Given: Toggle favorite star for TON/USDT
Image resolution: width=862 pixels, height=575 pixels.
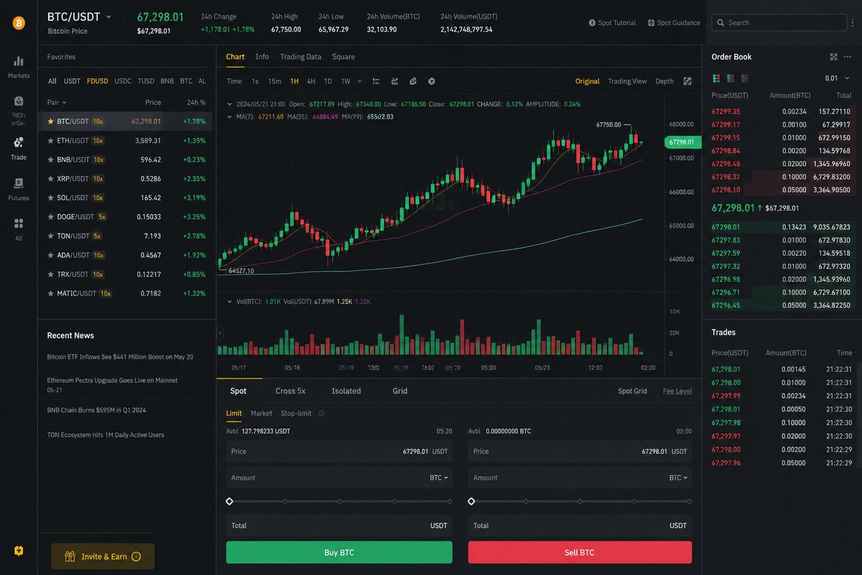Looking at the screenshot, I should point(50,236).
